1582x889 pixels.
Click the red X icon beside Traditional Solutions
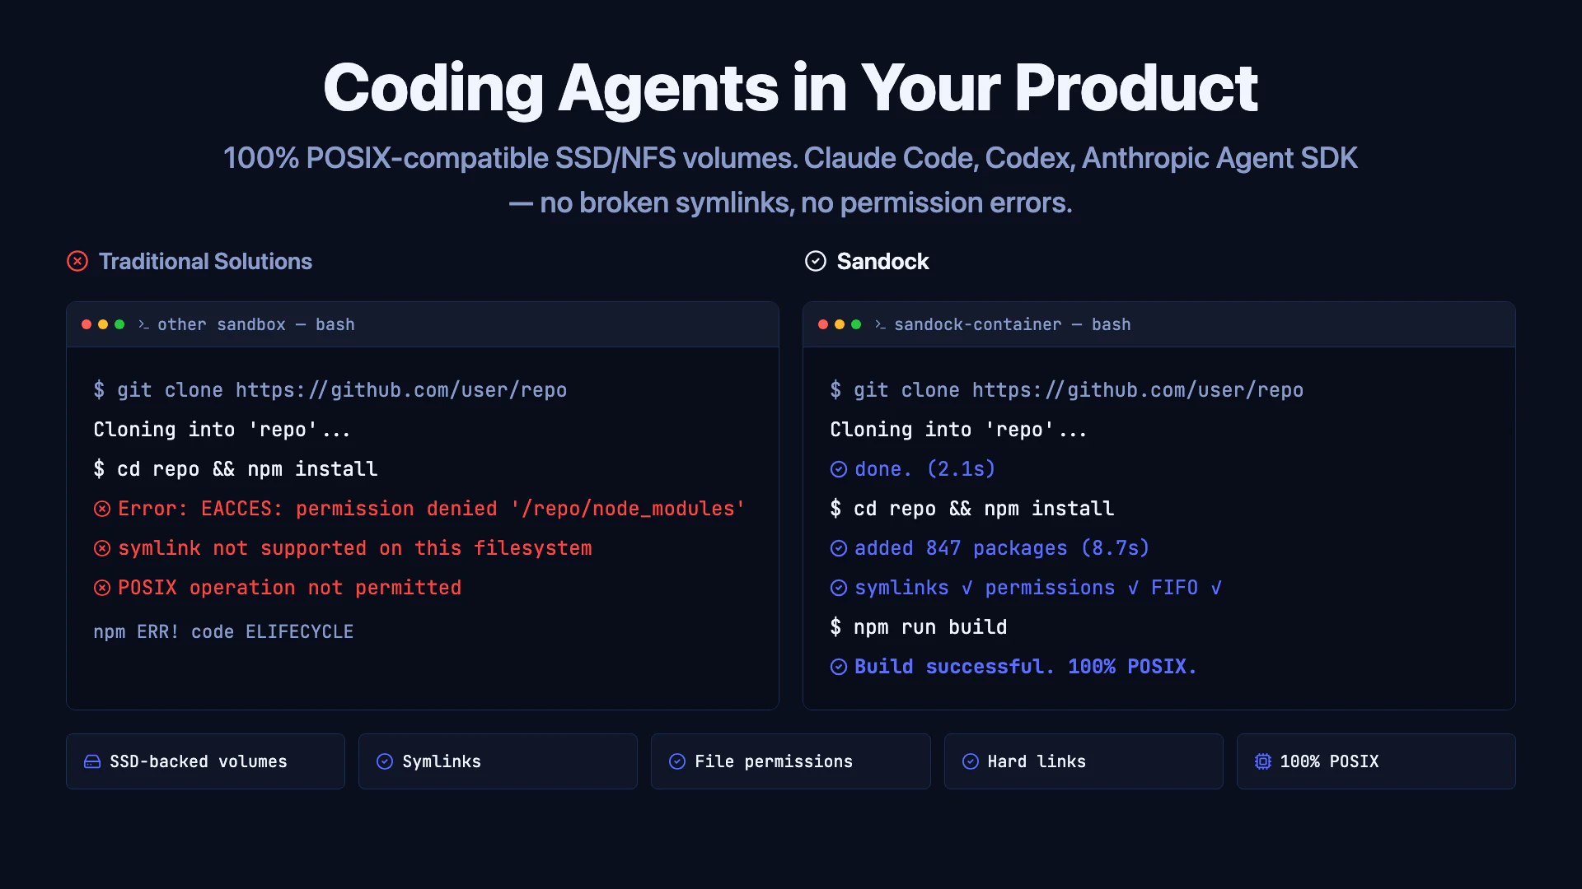pos(77,261)
